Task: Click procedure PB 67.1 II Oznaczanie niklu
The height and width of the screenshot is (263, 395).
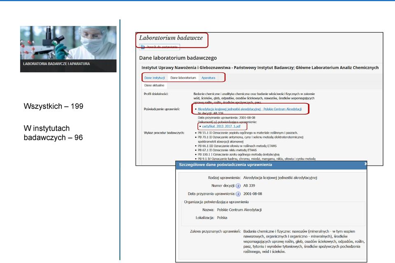Action: pyautogui.click(x=227, y=150)
